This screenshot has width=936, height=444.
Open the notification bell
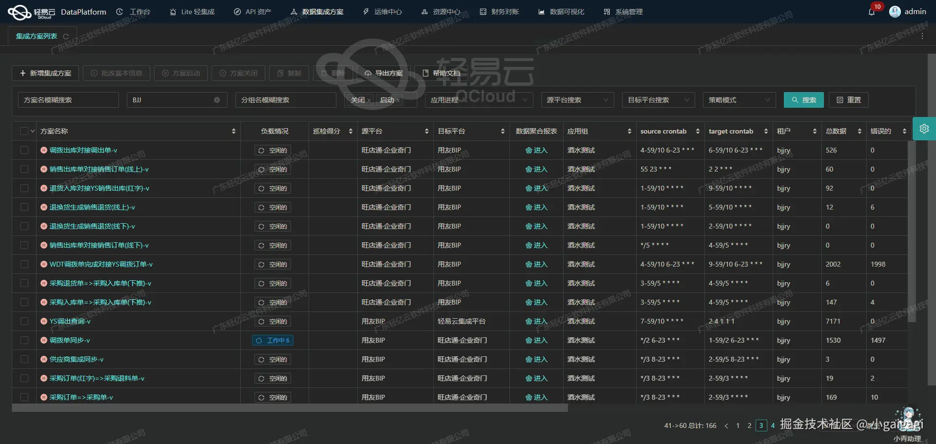(x=872, y=12)
